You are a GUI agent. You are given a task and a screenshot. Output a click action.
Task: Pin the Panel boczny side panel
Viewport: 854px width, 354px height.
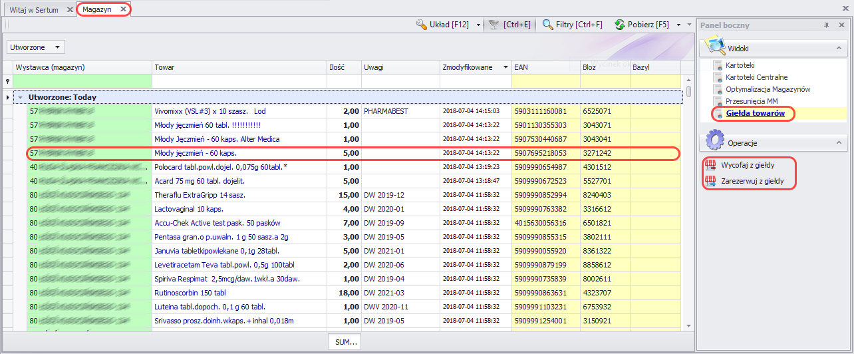click(826, 25)
